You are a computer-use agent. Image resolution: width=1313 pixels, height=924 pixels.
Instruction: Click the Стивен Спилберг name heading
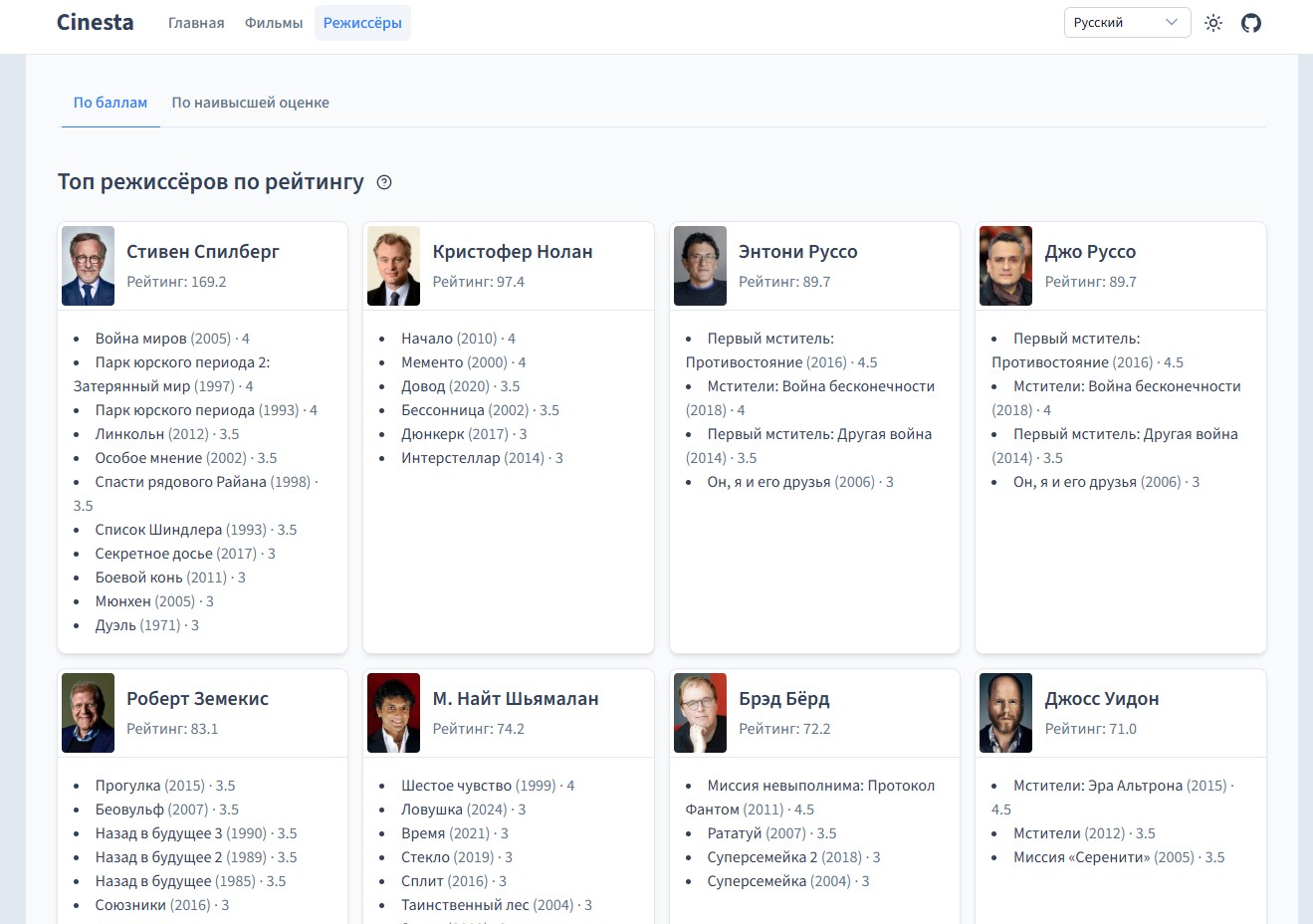tap(203, 252)
